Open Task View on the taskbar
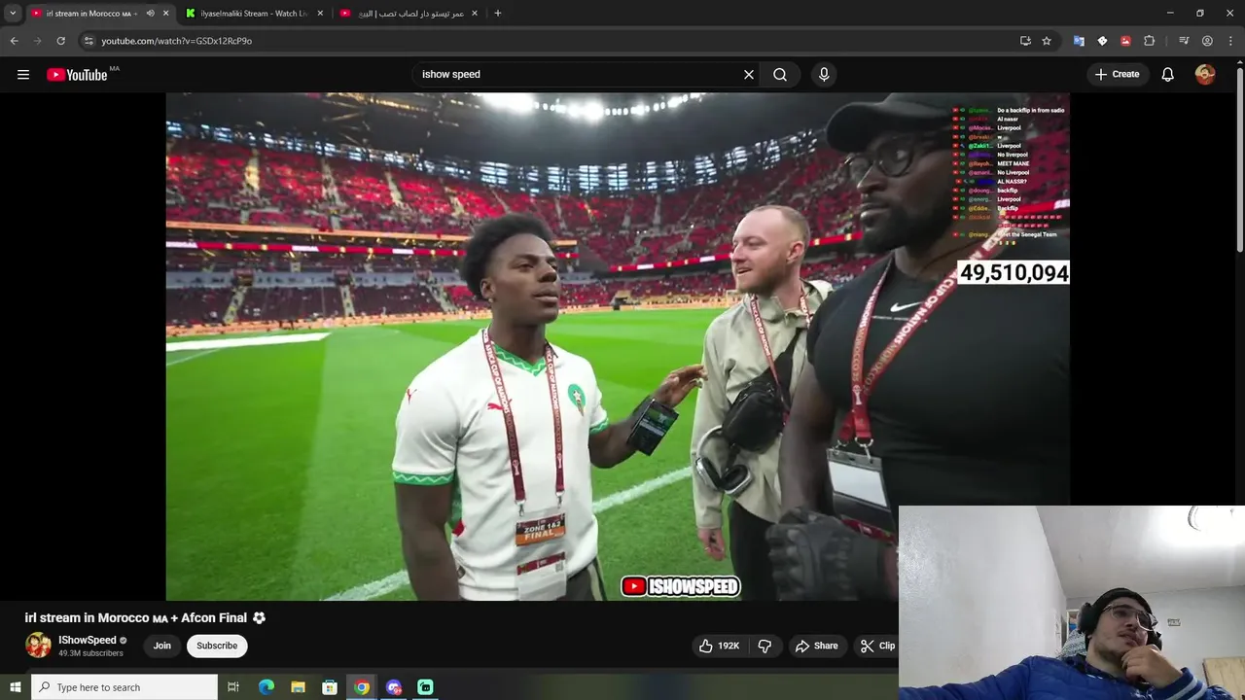 (233, 687)
